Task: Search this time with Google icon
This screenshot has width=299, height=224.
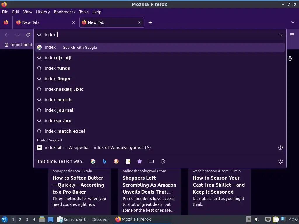Action: coord(93,161)
